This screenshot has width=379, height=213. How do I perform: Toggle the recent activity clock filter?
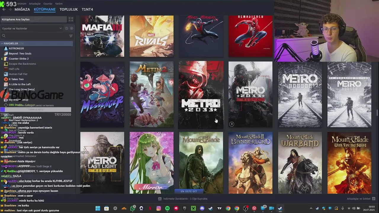click(x=67, y=28)
